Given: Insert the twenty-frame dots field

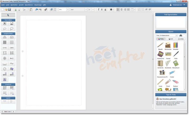Looking at the screenshot, I should coord(12,74).
